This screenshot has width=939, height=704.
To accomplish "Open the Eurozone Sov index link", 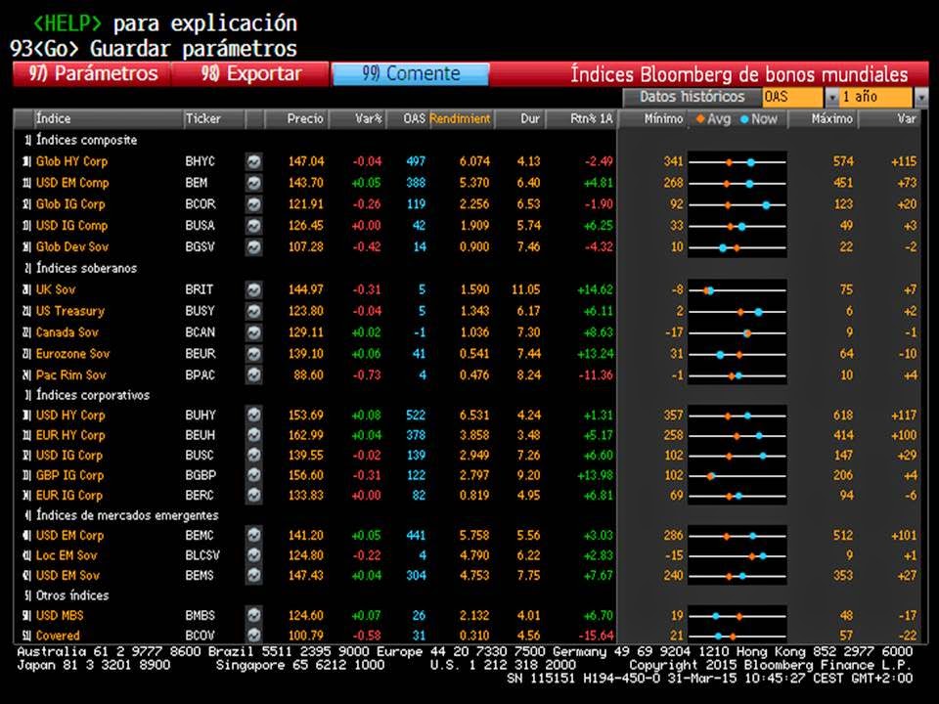I will pyautogui.click(x=72, y=354).
